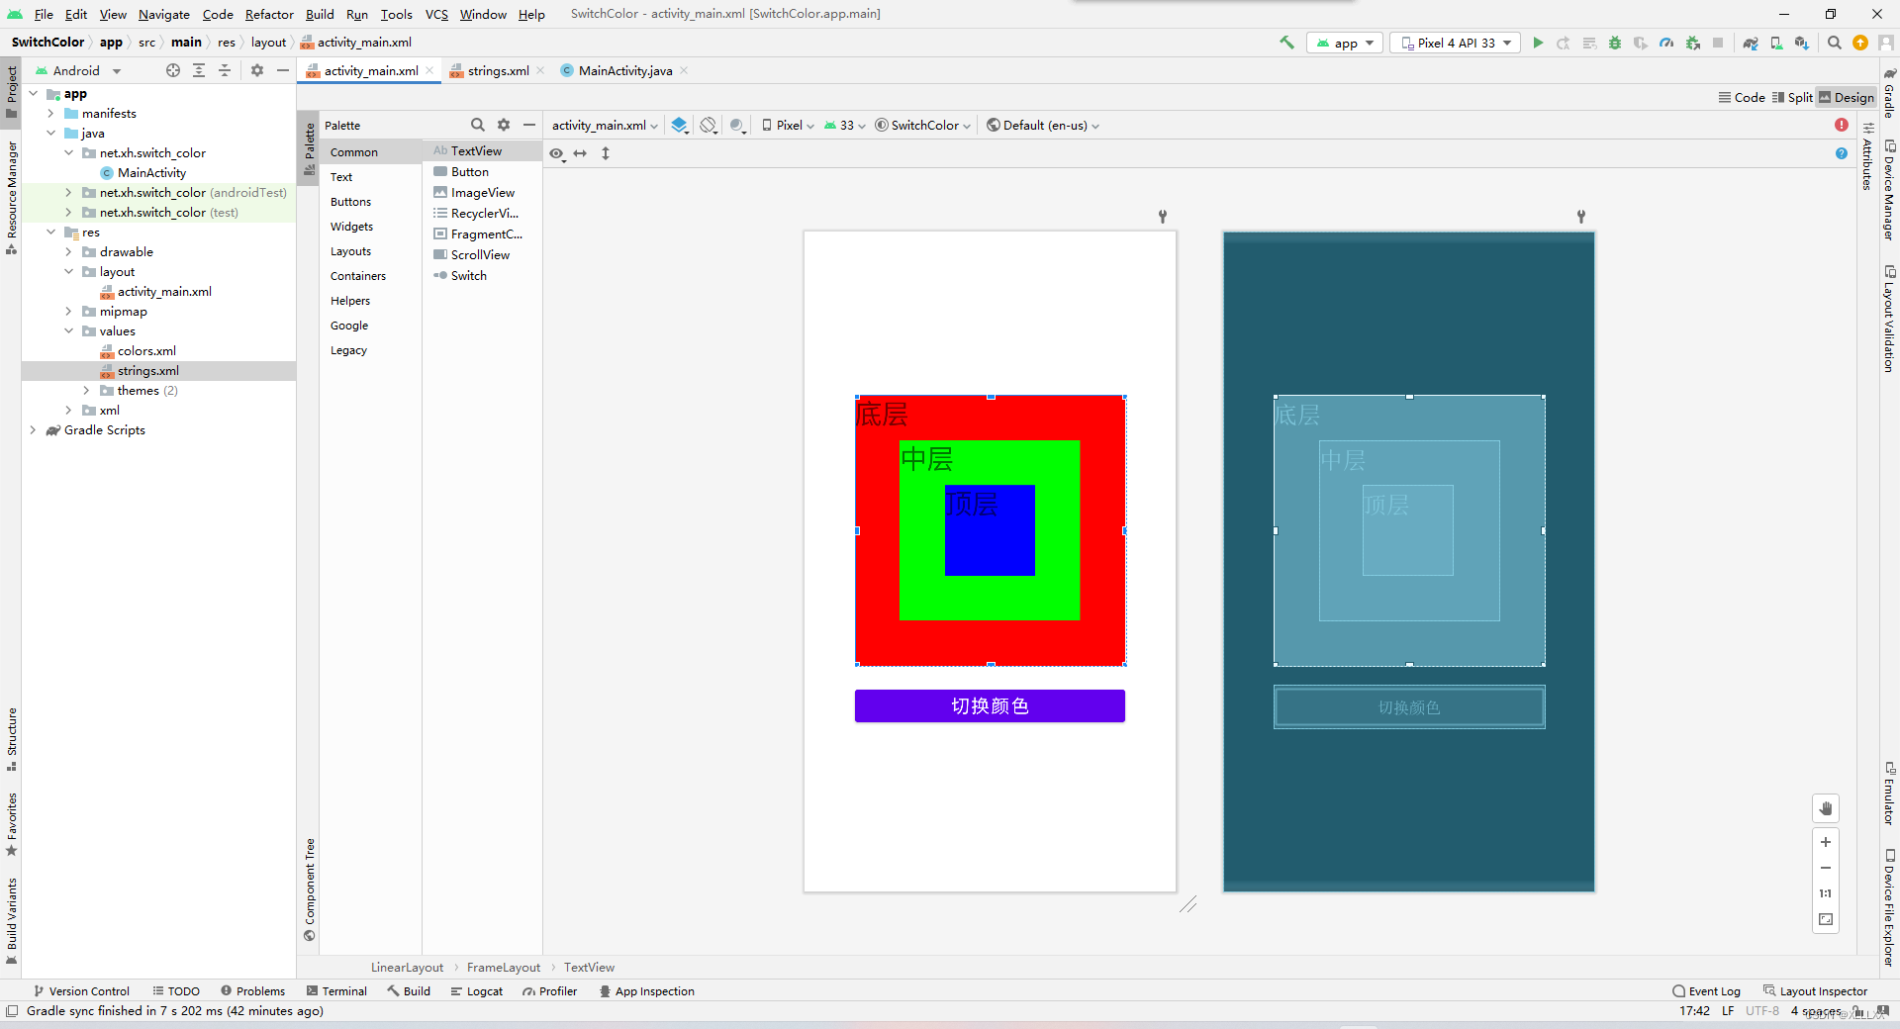
Task: Search the Palette with magnifier icon
Action: 478,125
